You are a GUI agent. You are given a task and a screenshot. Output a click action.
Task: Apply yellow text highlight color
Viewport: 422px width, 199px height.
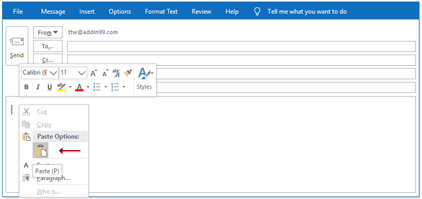[x=61, y=87]
